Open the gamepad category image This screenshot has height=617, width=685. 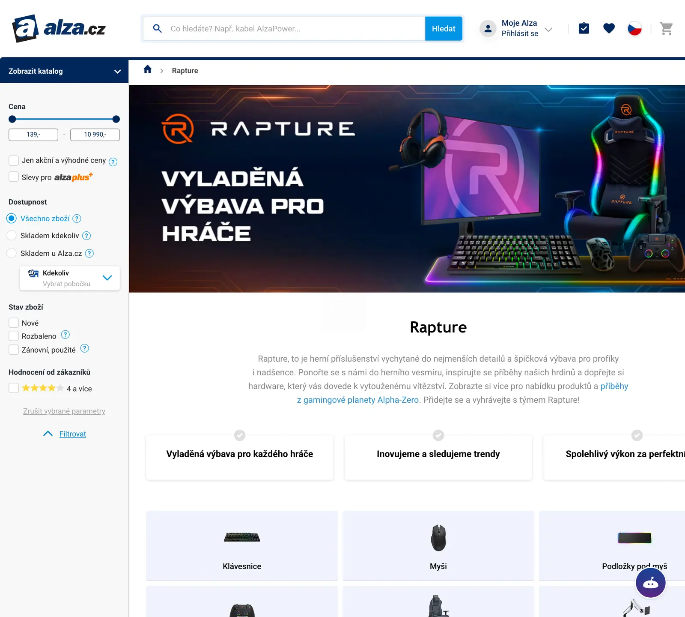[x=242, y=611]
